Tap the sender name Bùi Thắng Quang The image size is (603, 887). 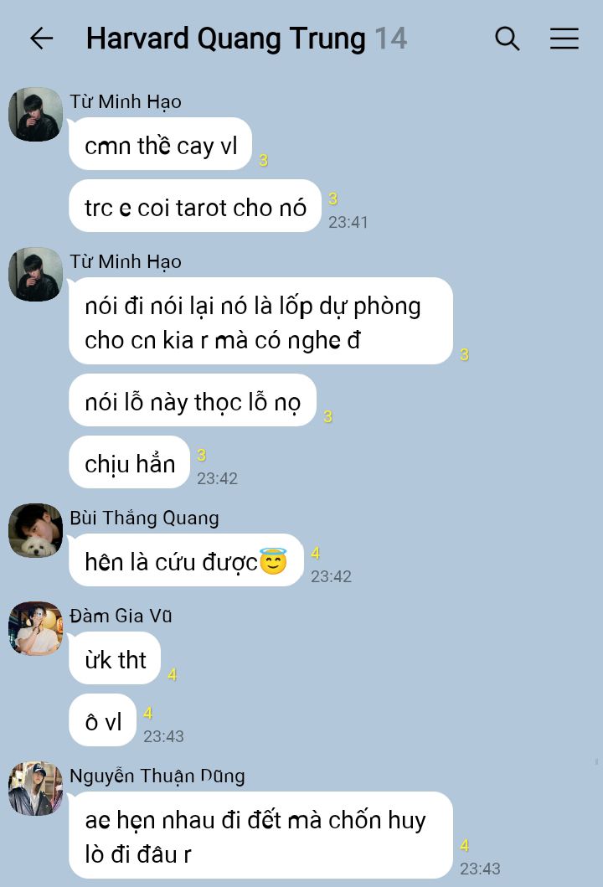[144, 518]
